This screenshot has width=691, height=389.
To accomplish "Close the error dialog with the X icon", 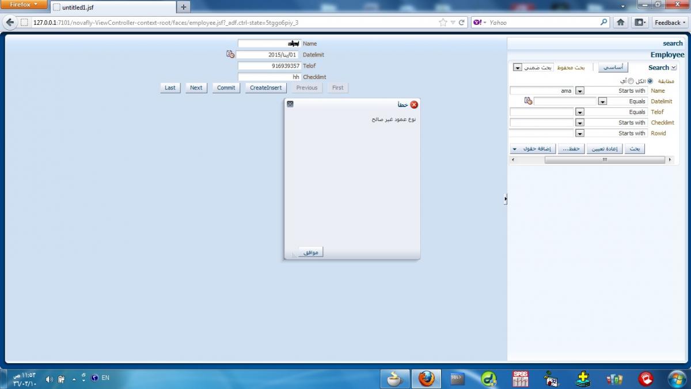I will coord(290,104).
